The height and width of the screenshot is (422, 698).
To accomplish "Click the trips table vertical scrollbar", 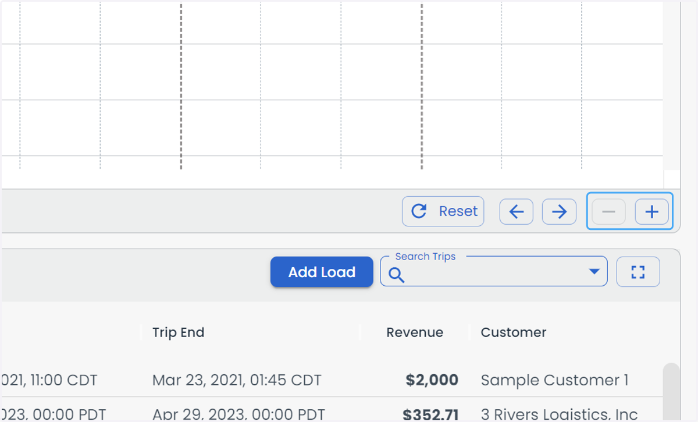I will tap(671, 392).
